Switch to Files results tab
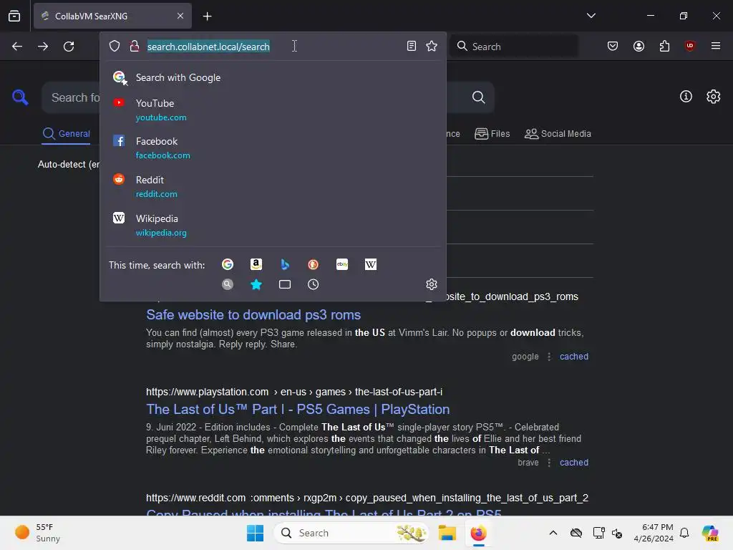The image size is (733, 550). pos(492,134)
